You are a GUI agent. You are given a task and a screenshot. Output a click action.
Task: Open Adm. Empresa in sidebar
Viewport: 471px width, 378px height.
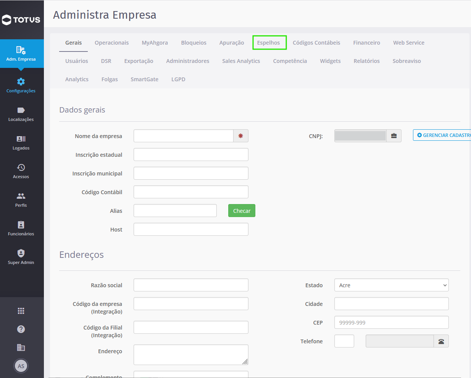coord(21,54)
